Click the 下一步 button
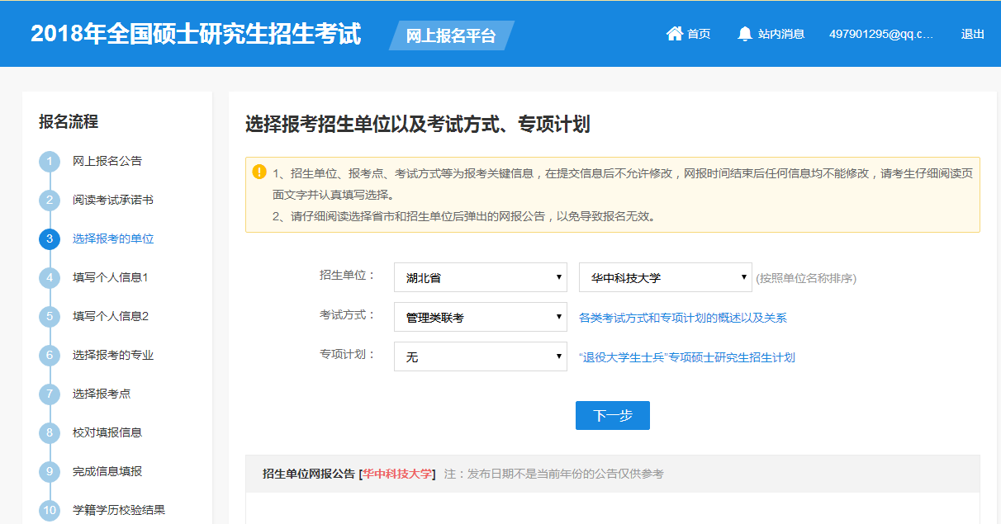This screenshot has width=1001, height=524. pyautogui.click(x=612, y=416)
